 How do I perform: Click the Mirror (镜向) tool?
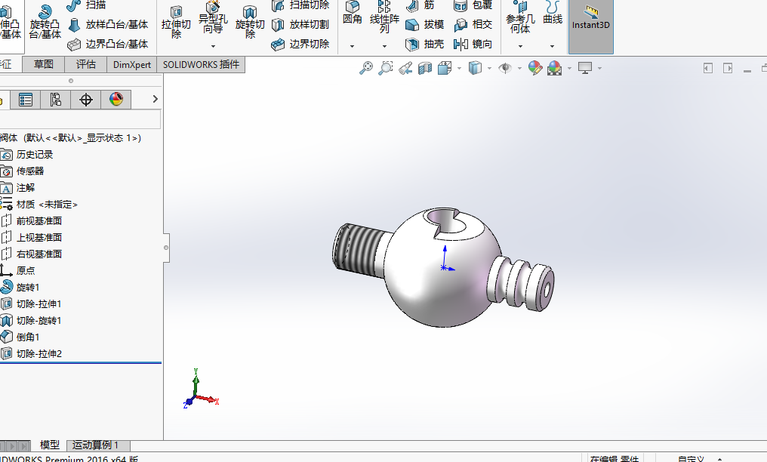(x=473, y=44)
